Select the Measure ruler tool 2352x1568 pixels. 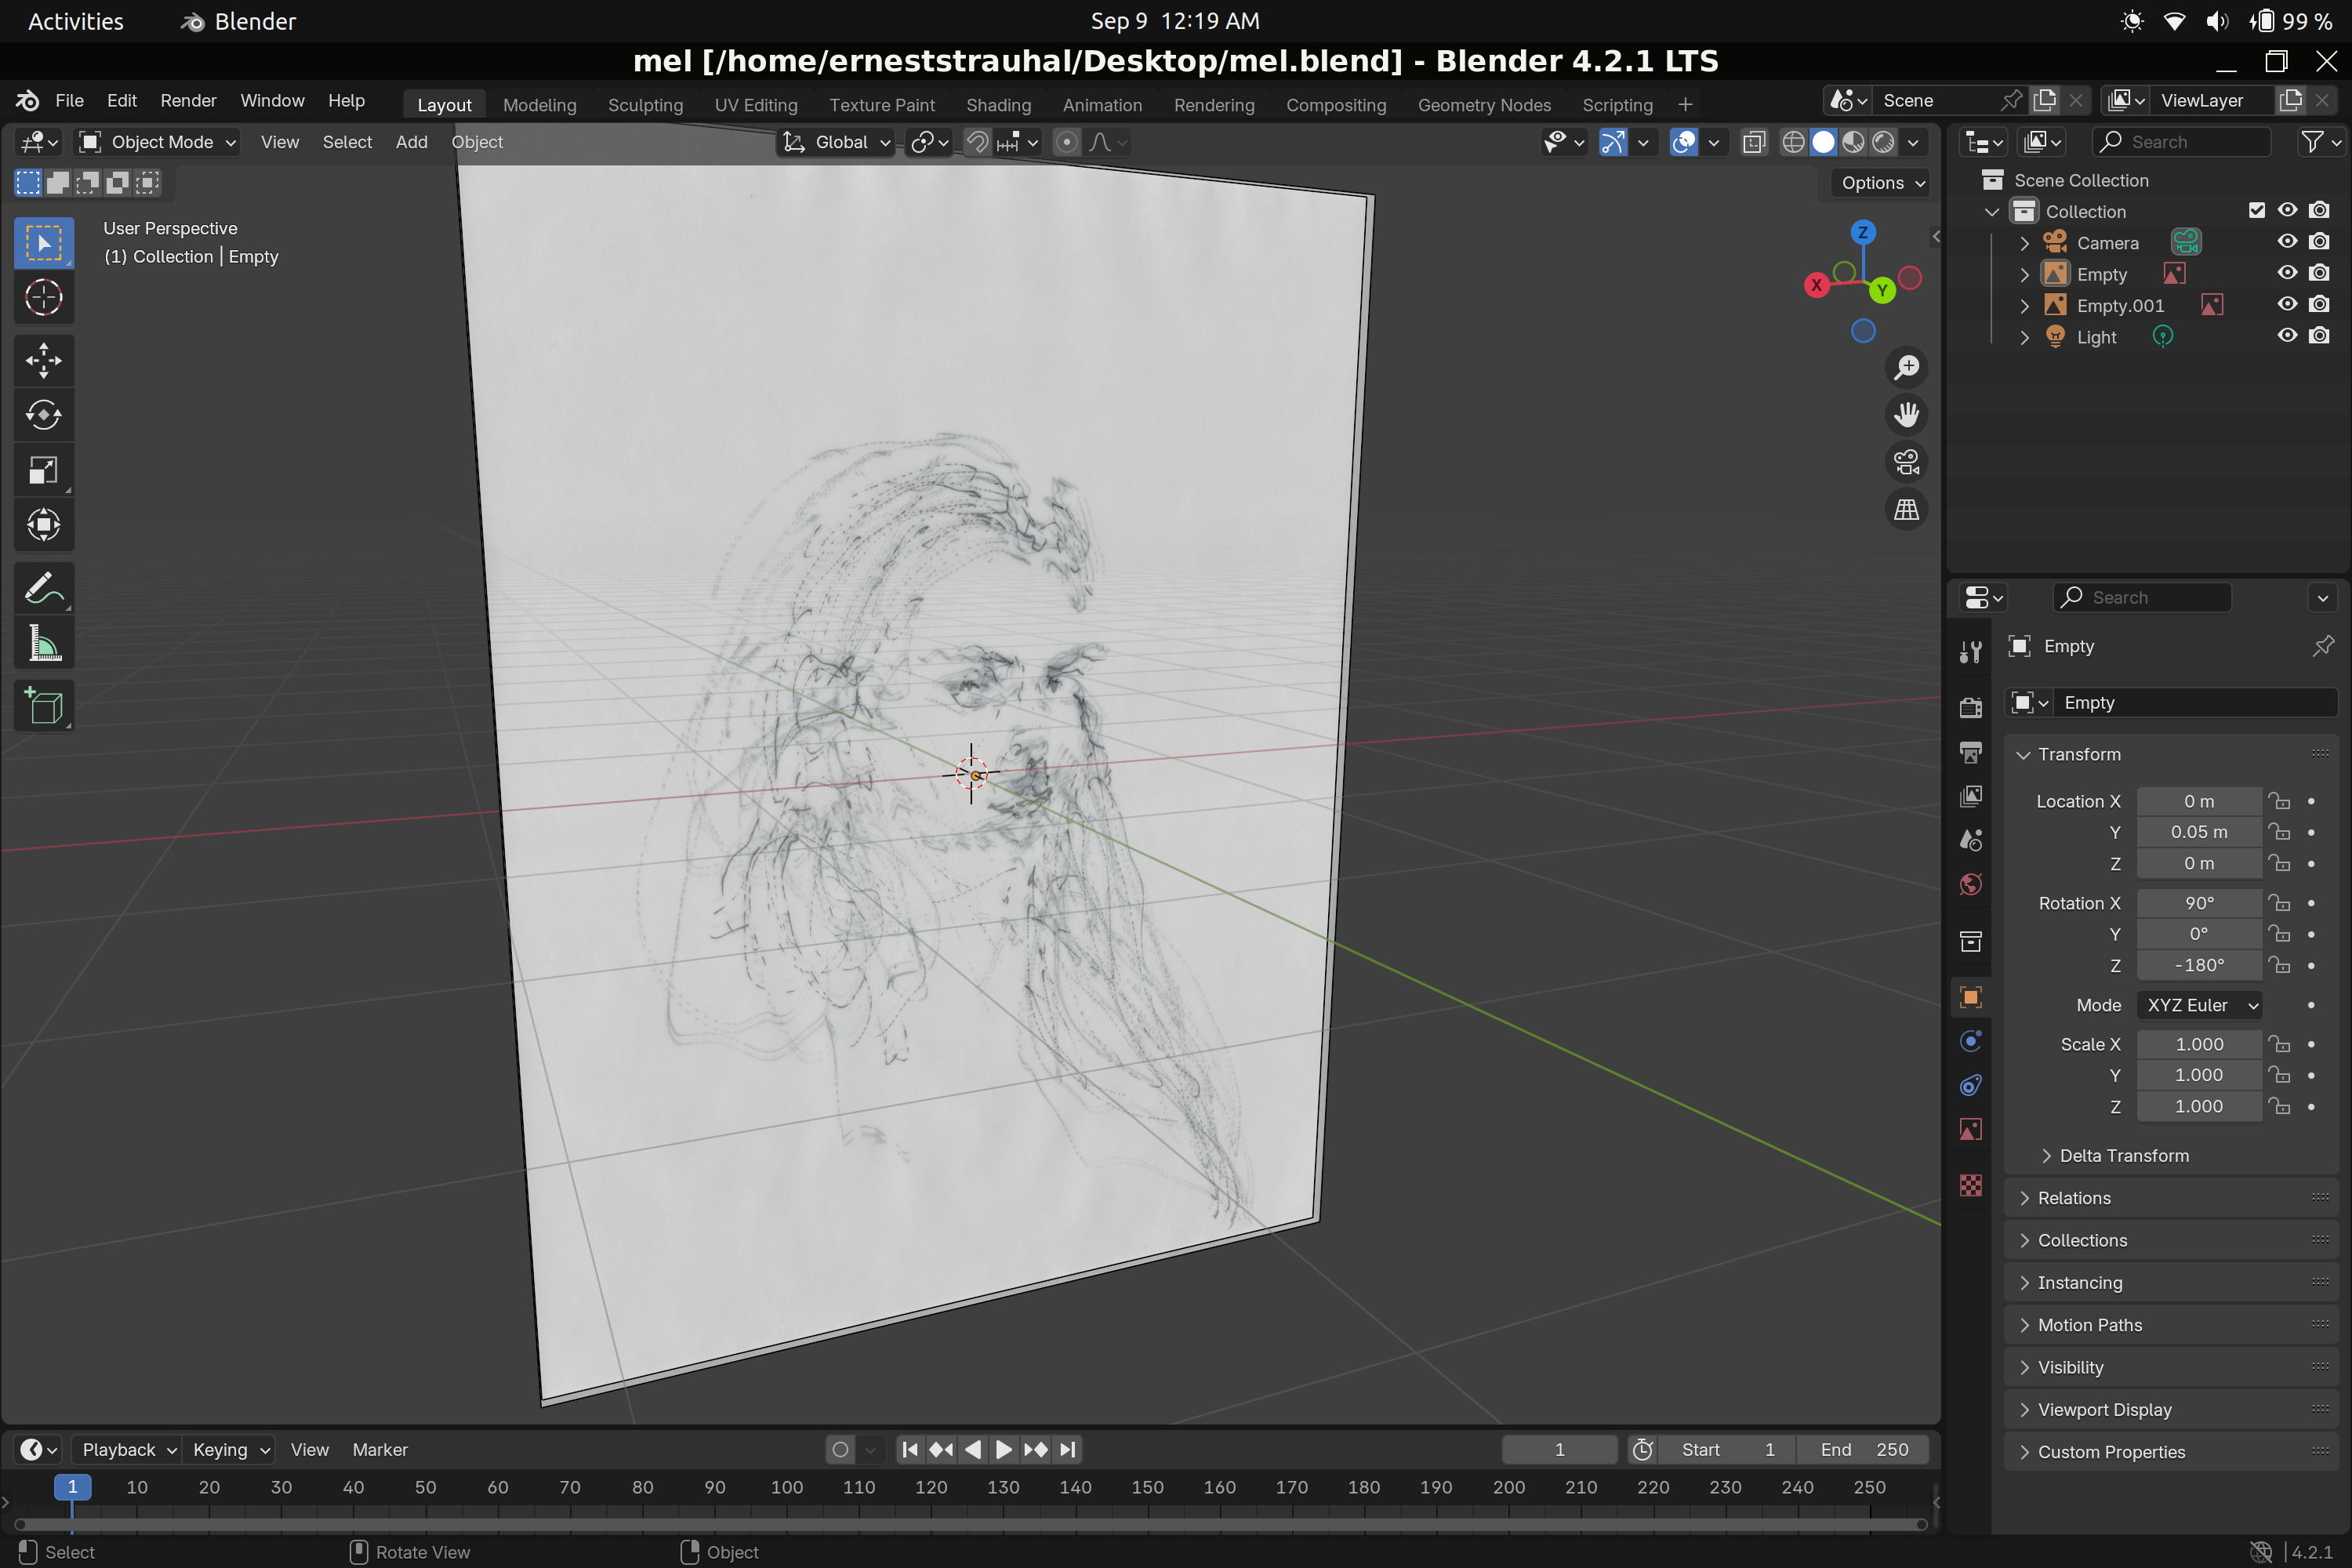[x=43, y=643]
